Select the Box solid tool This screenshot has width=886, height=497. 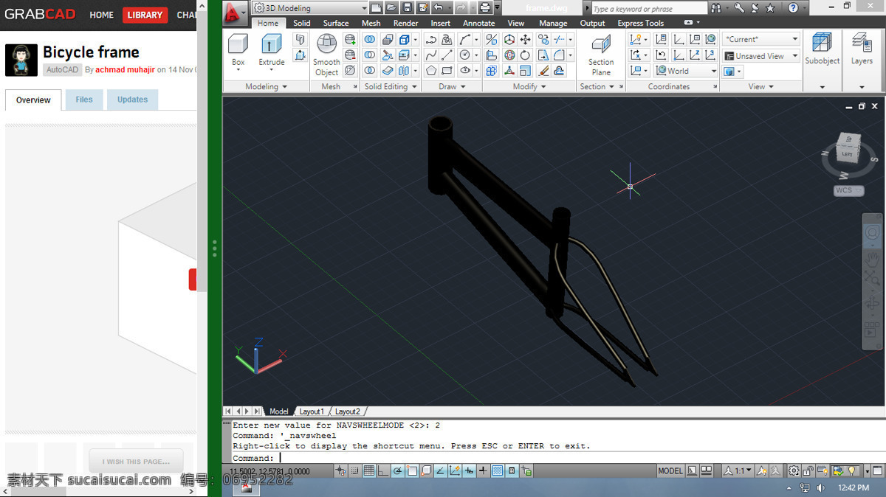238,51
